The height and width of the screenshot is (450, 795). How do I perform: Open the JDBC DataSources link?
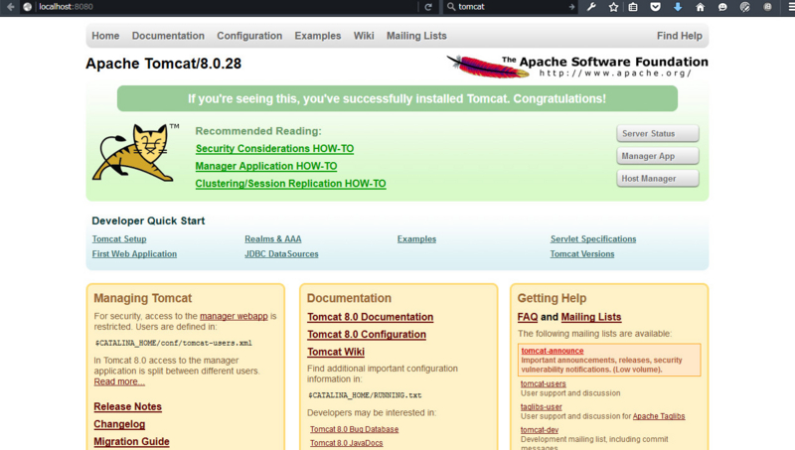(x=281, y=254)
